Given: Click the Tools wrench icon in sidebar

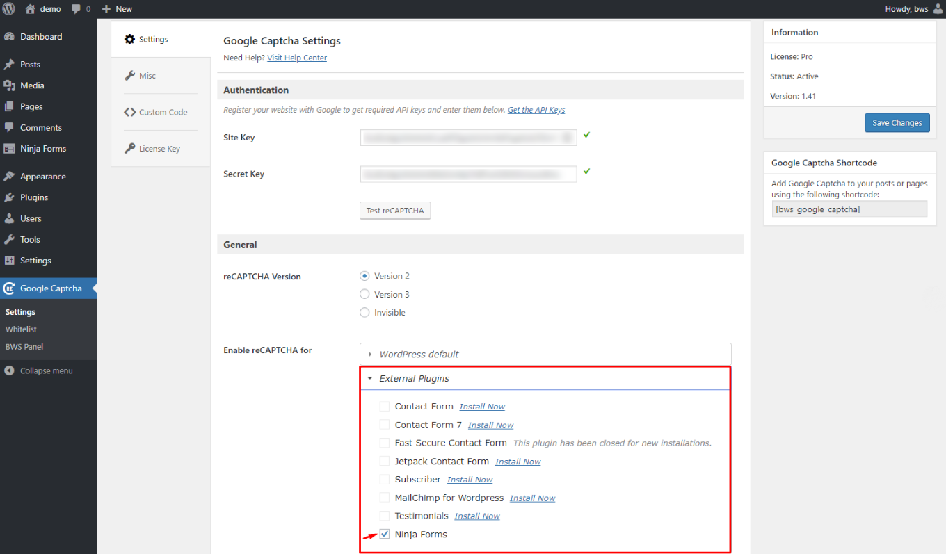Looking at the screenshot, I should (x=9, y=239).
